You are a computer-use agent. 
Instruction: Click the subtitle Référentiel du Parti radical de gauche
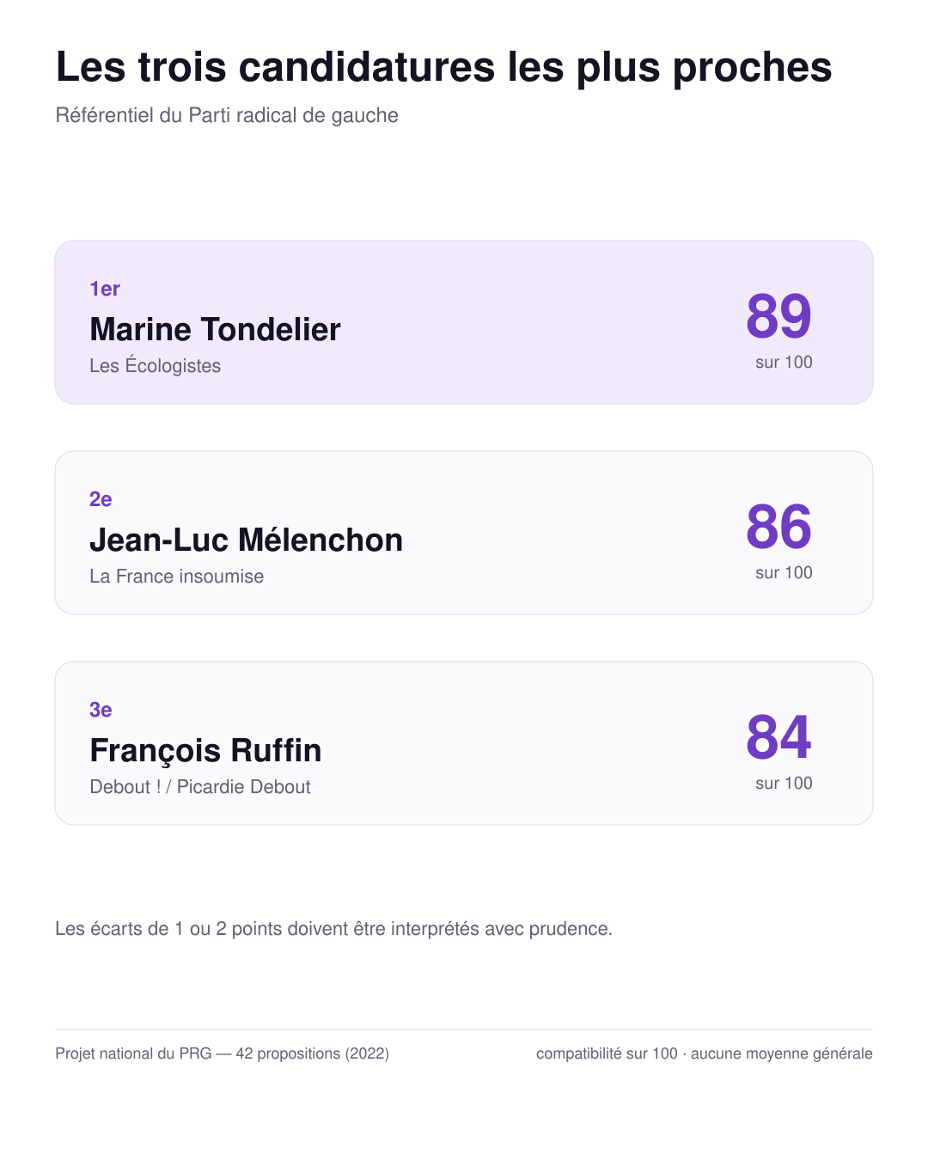click(227, 115)
